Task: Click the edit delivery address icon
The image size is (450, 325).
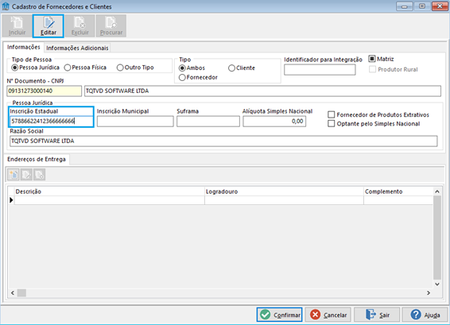Action: [26, 175]
